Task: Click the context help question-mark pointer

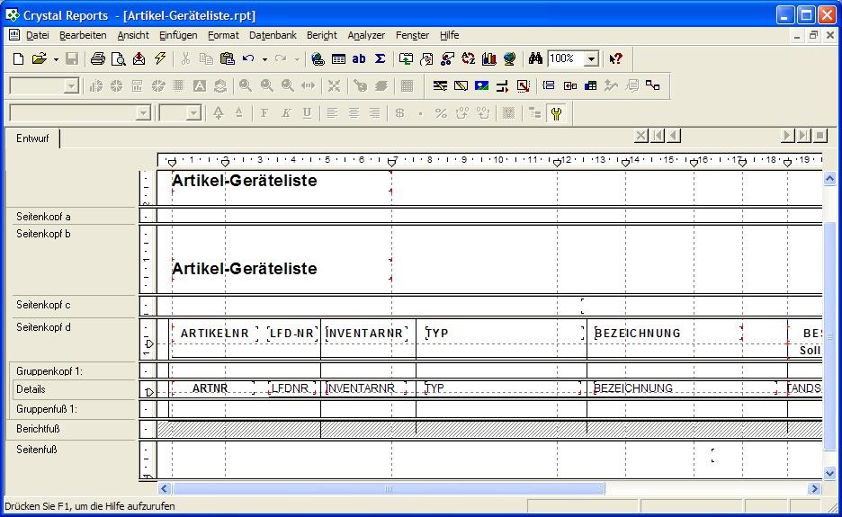Action: coord(615,58)
